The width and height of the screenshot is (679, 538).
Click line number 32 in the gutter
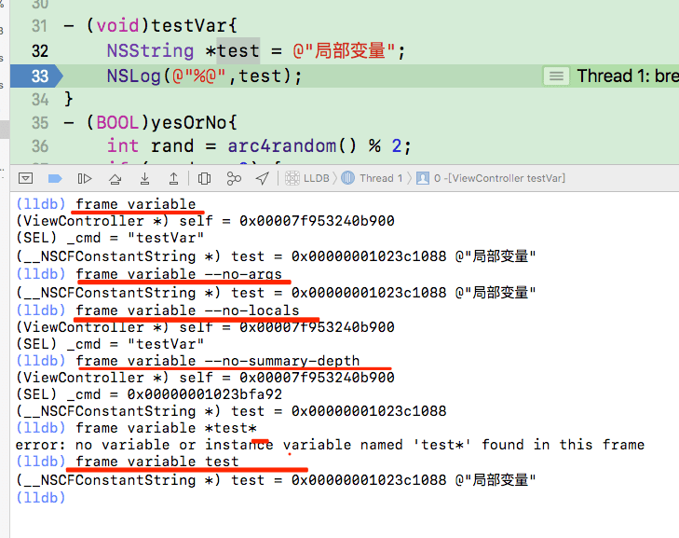[x=39, y=50]
